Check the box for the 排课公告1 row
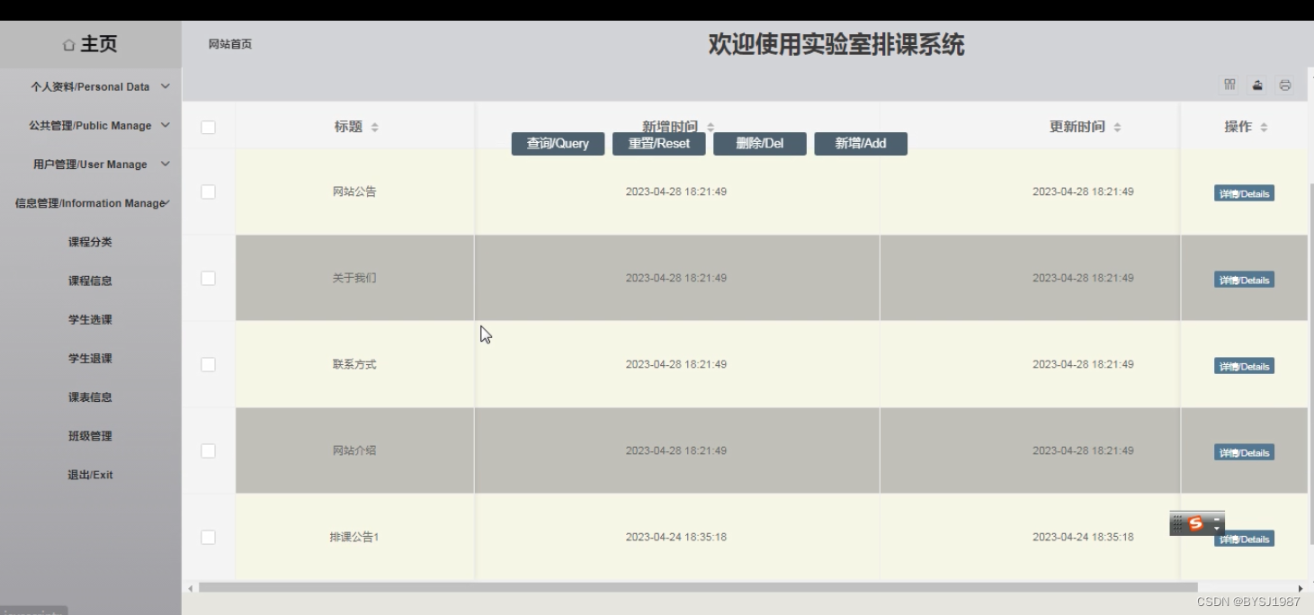1314x615 pixels. 208,537
